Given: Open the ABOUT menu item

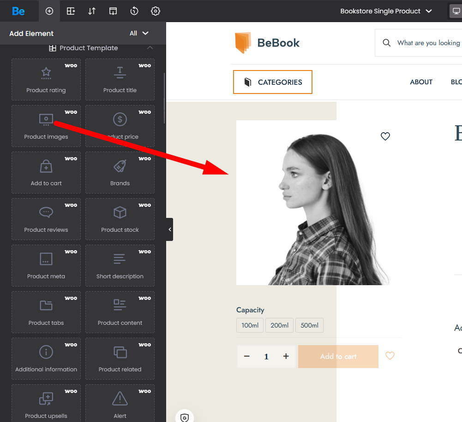Looking at the screenshot, I should tap(421, 82).
